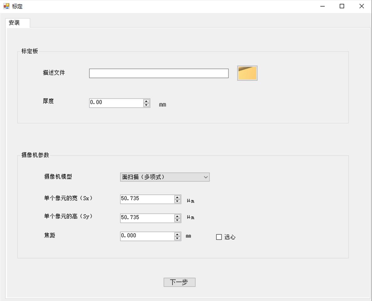Screen dimensions: 372x301
Task: Increase 单个像元的高 (Sy) with up arrow
Action: [x=177, y=216]
